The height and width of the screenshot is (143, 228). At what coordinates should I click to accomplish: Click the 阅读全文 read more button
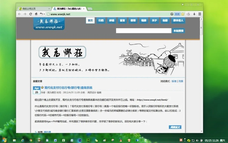click(x=175, y=127)
